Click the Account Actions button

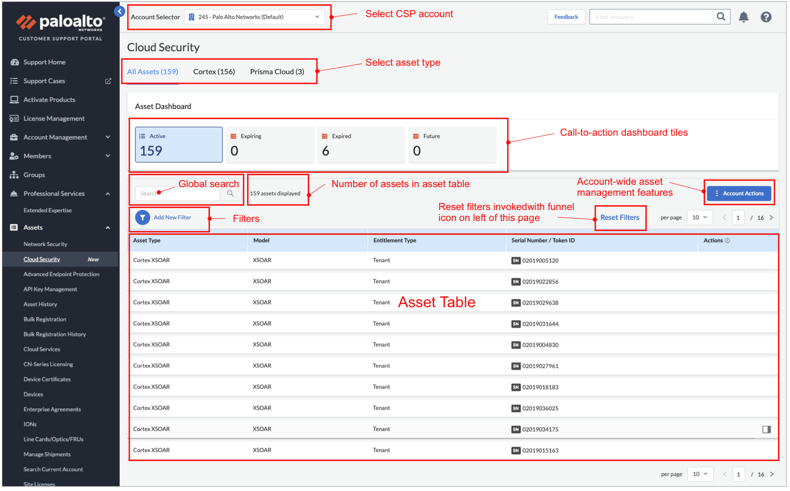(x=738, y=193)
